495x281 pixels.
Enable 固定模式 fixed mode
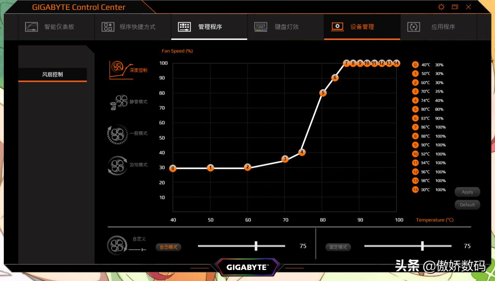click(x=338, y=247)
